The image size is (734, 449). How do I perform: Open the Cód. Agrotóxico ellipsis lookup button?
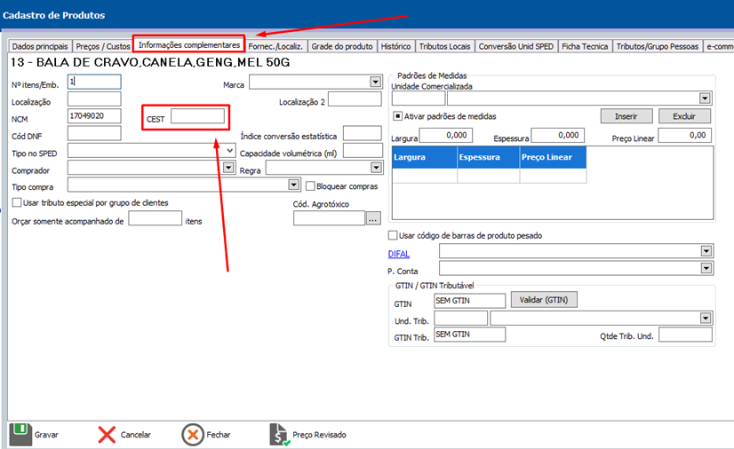click(x=373, y=217)
